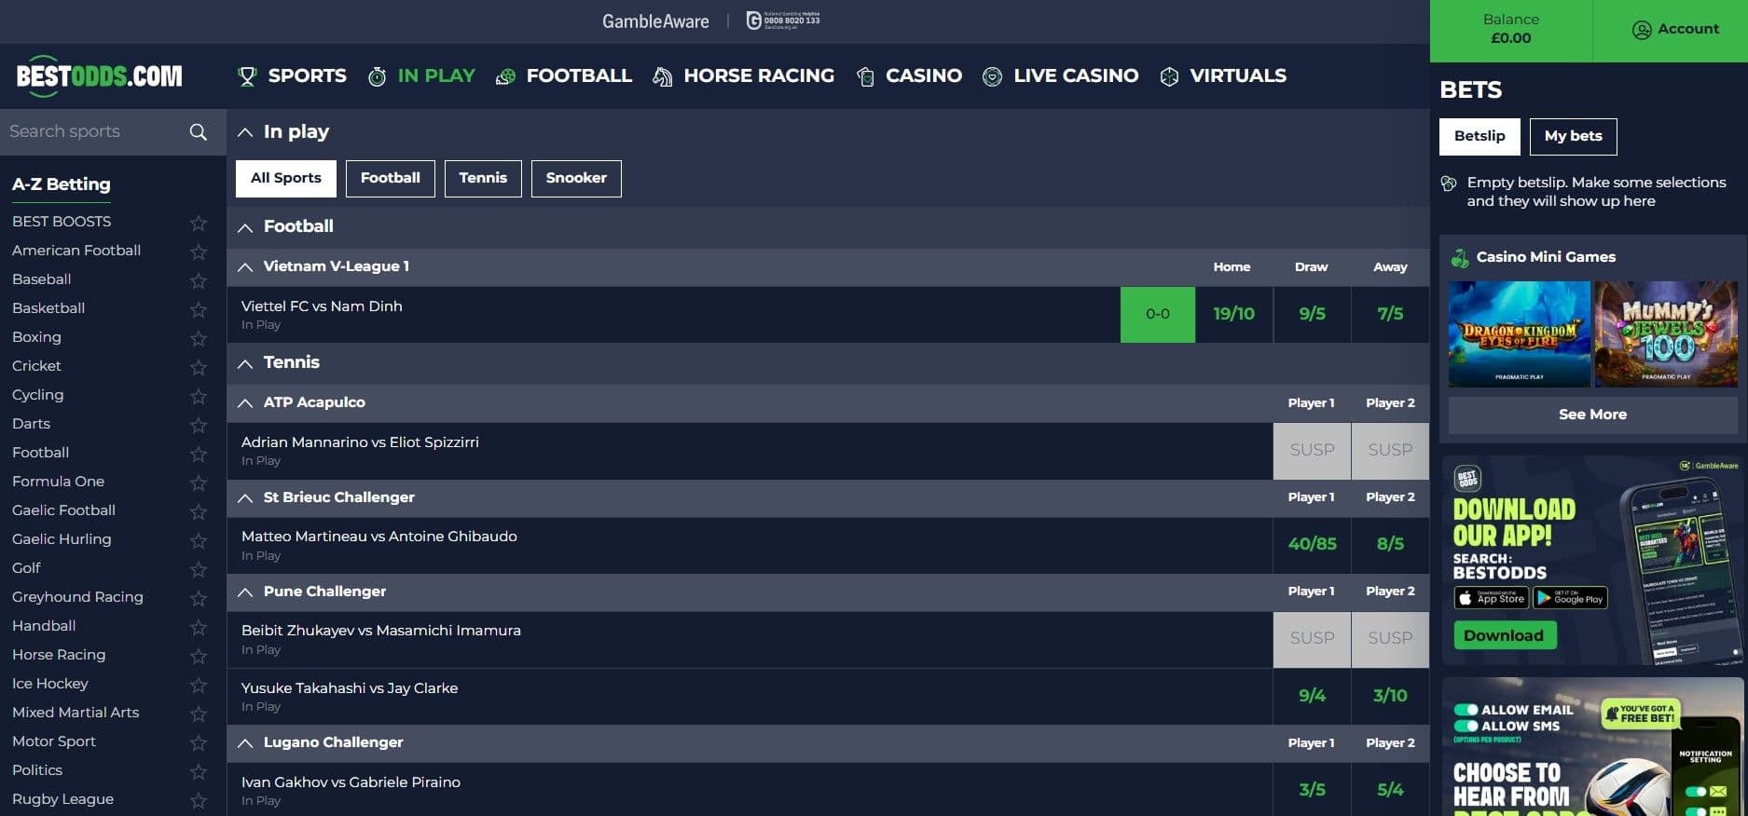Open Greyhound Racing in A-Z list
Screen dimensions: 1748x816
click(77, 597)
